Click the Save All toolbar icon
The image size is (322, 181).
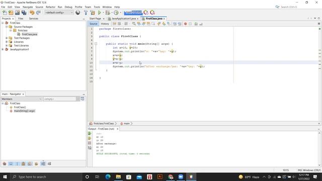pos(24,13)
